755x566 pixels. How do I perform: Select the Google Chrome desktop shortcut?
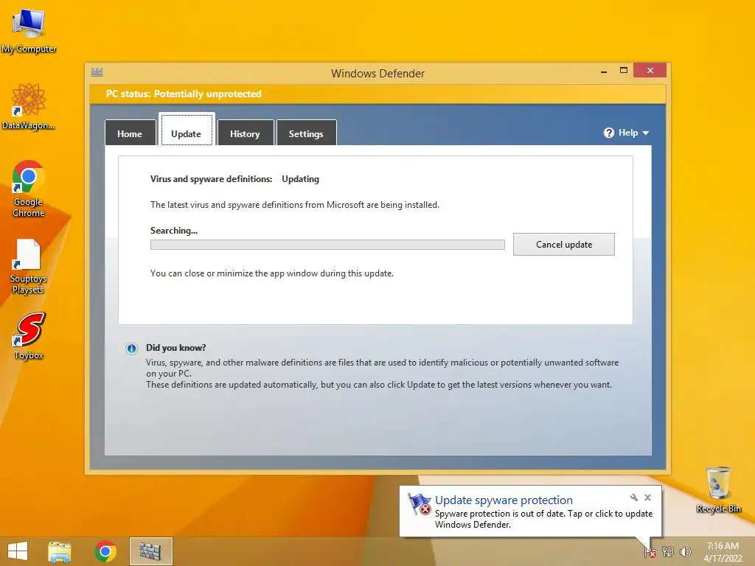(29, 188)
